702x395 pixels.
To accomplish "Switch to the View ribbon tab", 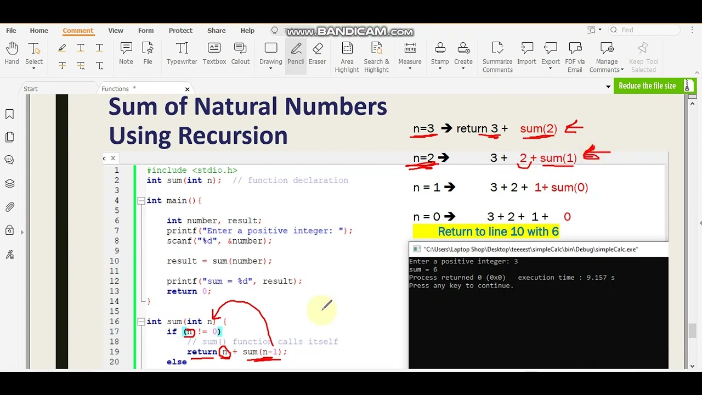I will [116, 31].
